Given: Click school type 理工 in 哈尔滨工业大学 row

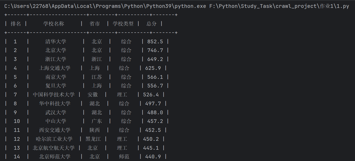Looking at the screenshot, I should [122, 139].
